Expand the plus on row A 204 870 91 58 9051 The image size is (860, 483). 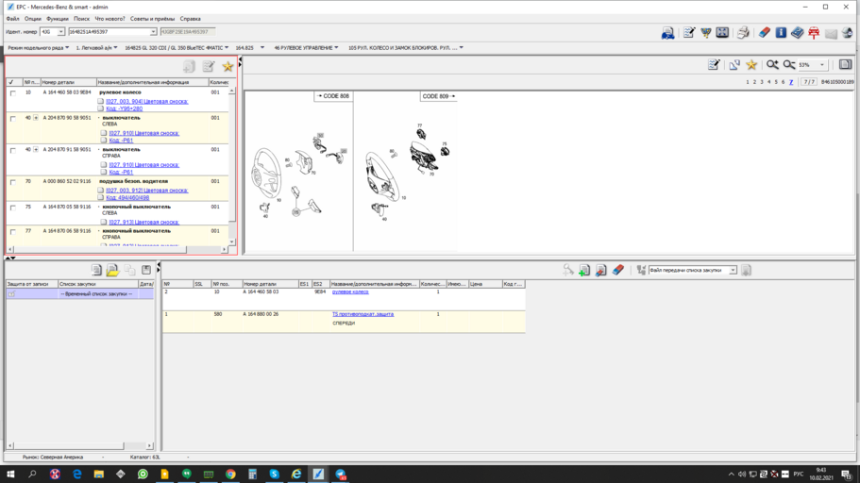(36, 150)
